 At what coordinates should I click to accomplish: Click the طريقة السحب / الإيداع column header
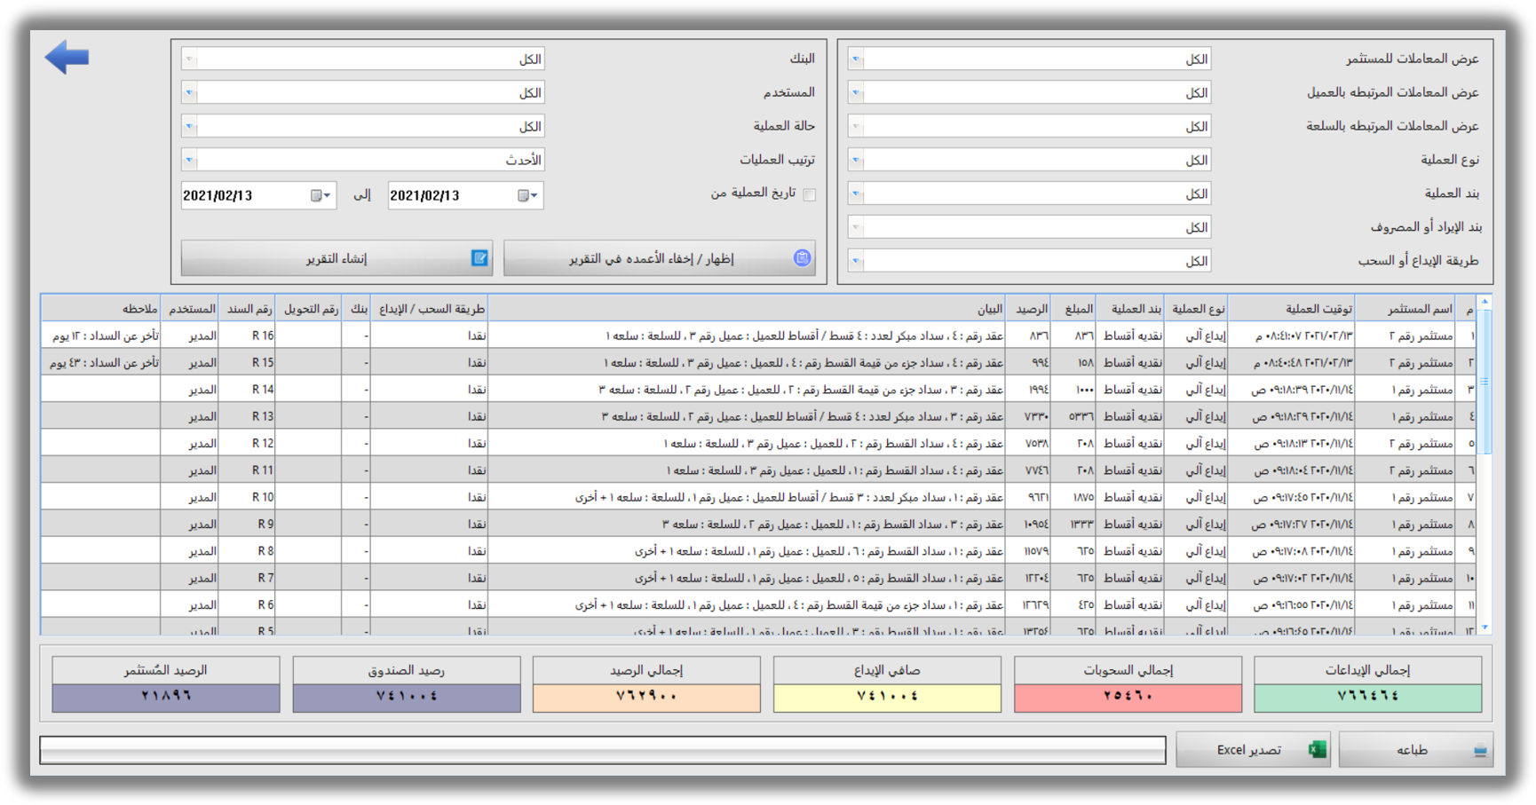(x=429, y=309)
